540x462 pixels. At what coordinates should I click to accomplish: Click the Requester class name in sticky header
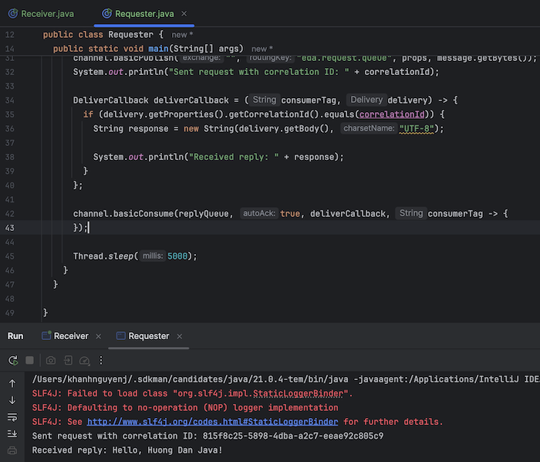coord(130,35)
